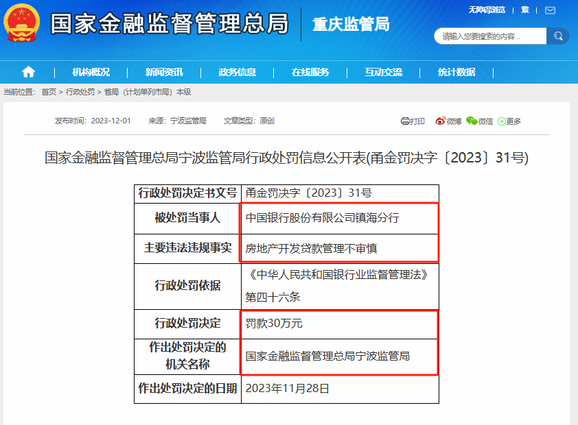
Task: Click the 第四十六条 text
Action: [273, 297]
